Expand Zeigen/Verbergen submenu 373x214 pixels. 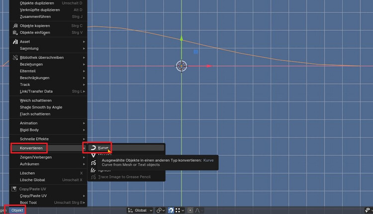(48, 157)
